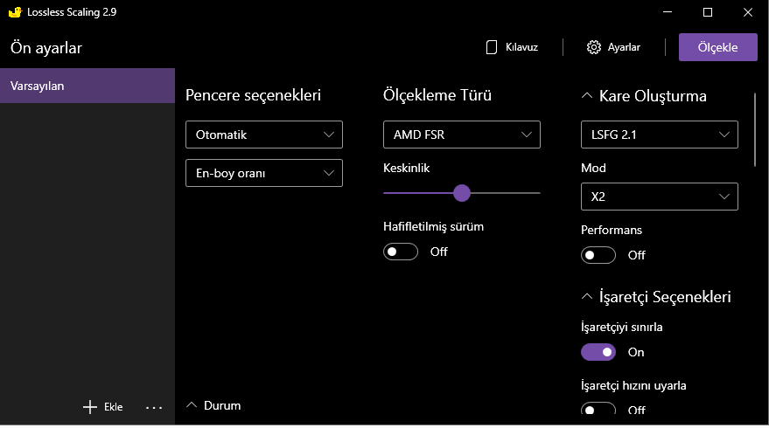Toggle the İşaretçi hızını uyarla switch

(x=598, y=409)
